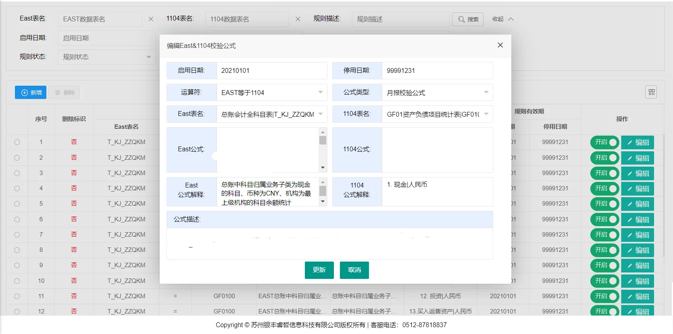Open the column settings grid icon
Viewport: 673px width, 334px height.
651,92
